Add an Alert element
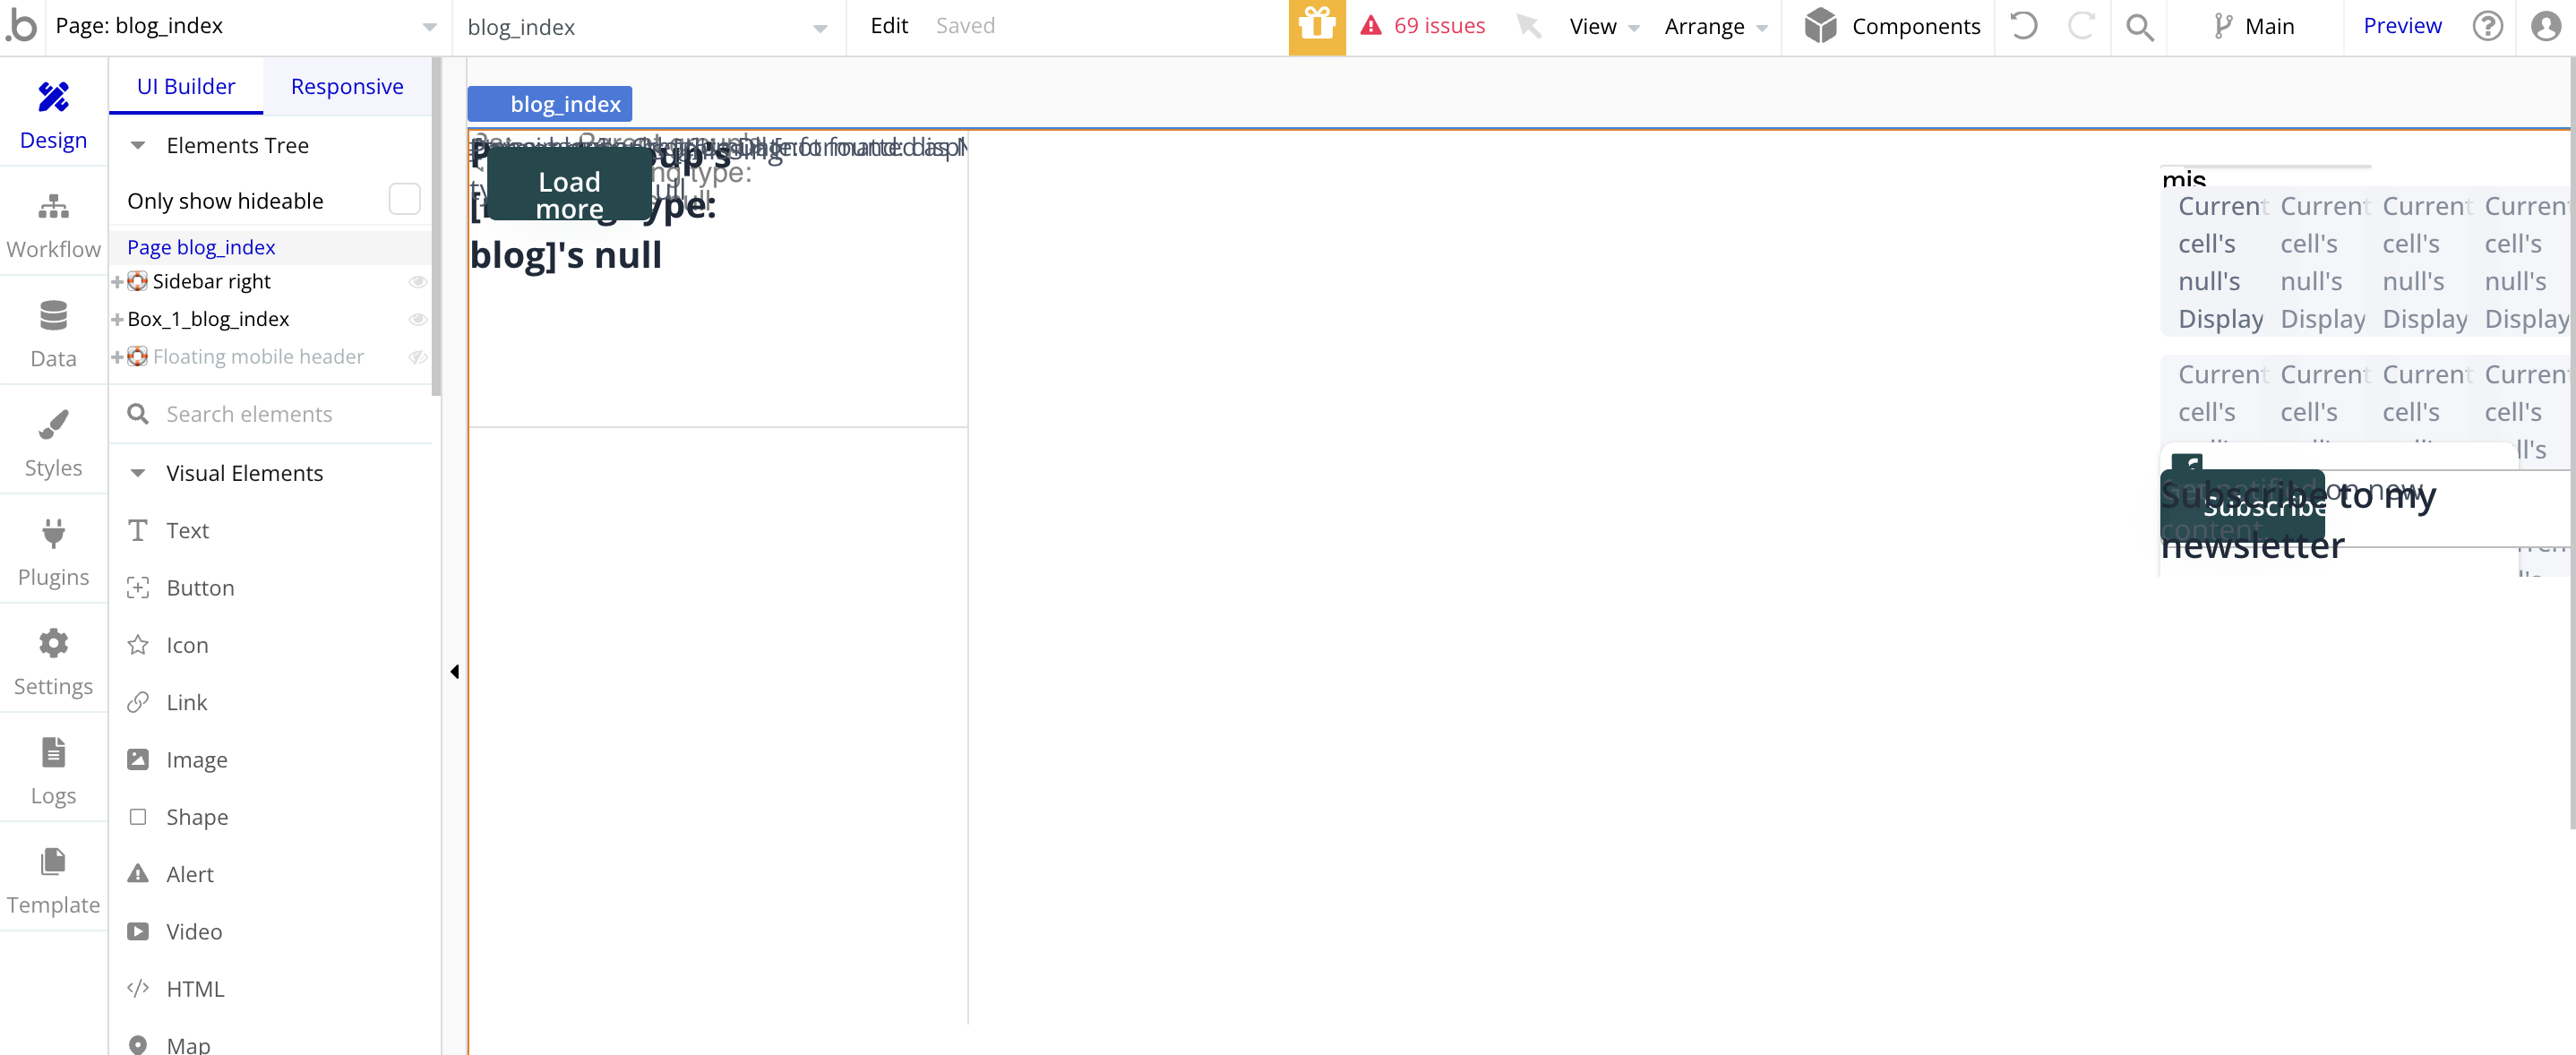 [x=189, y=874]
